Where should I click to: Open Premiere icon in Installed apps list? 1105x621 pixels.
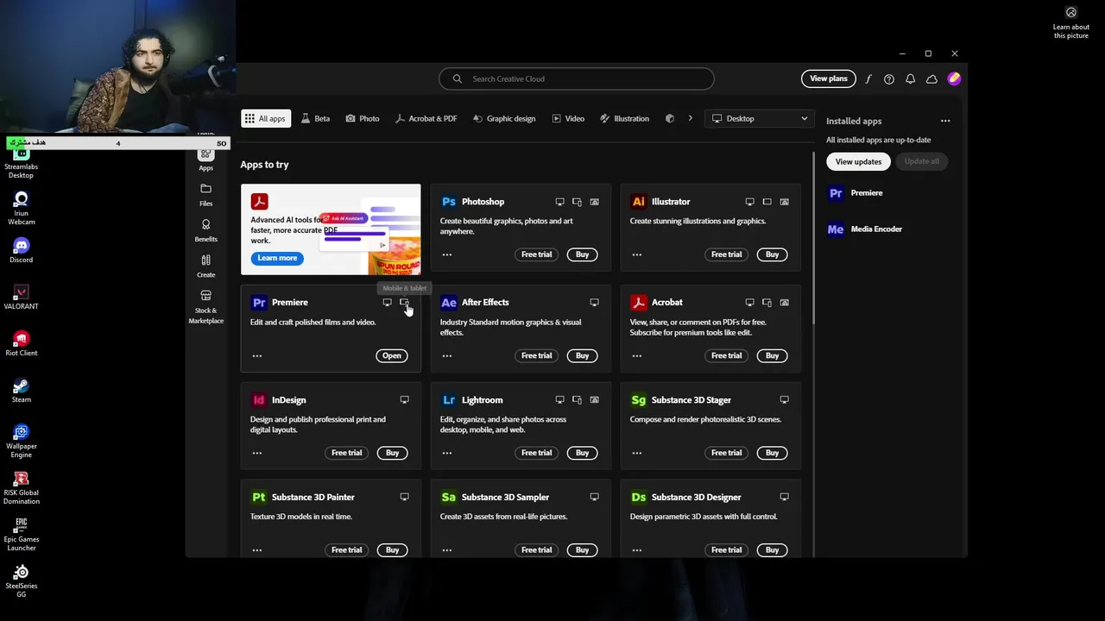point(835,193)
